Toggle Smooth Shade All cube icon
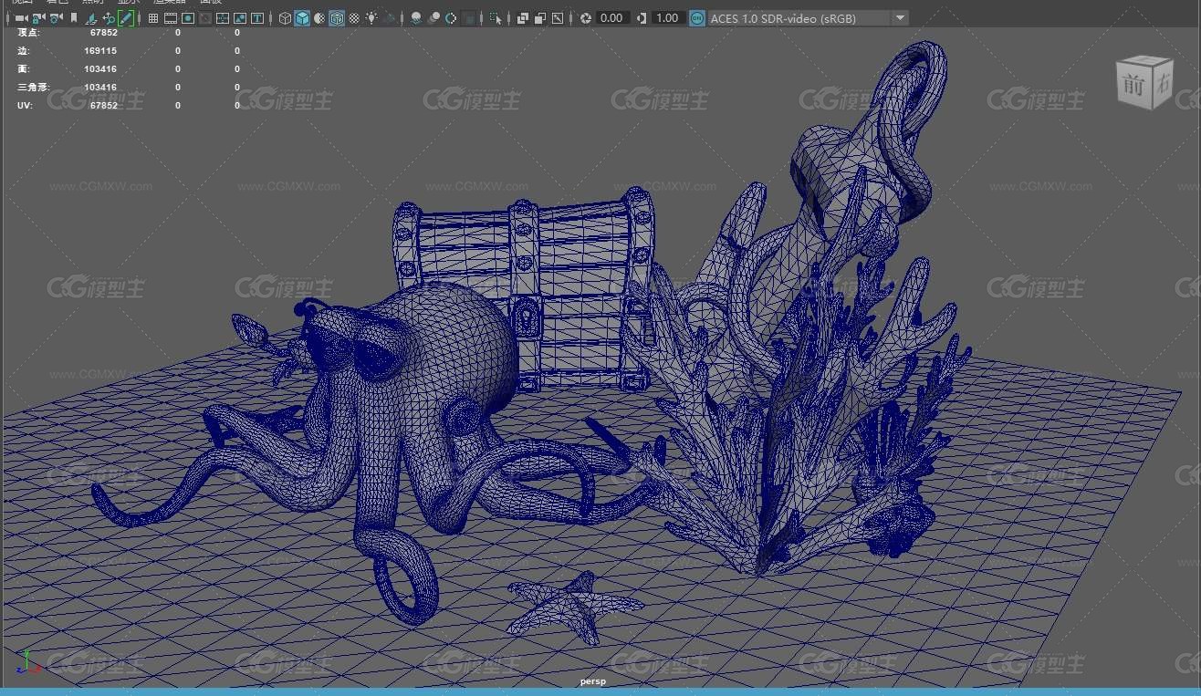This screenshot has width=1201, height=696. 302,18
